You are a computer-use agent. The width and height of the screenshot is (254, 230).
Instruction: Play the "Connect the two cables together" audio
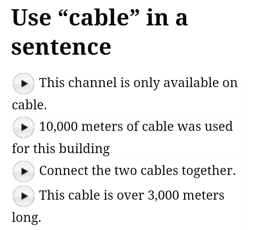tap(23, 171)
